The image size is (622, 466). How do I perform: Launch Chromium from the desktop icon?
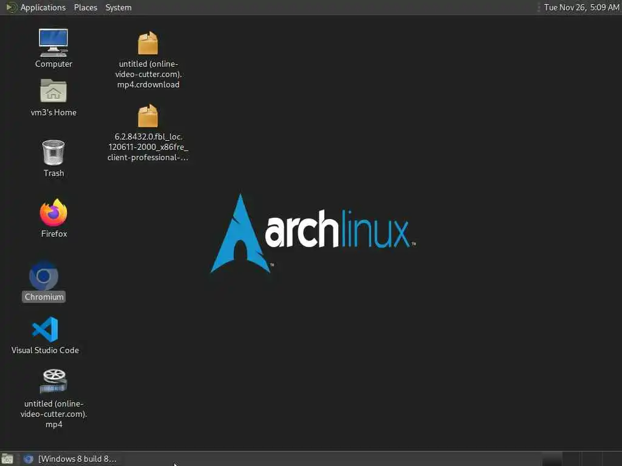[44, 276]
